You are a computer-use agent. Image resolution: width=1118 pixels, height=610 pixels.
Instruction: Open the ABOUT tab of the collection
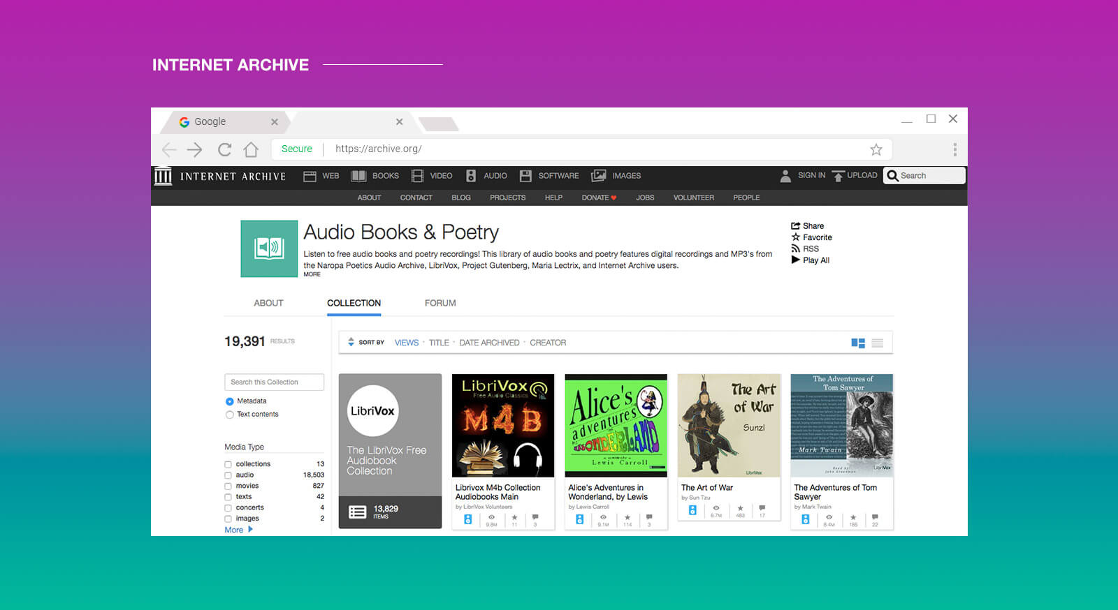(x=268, y=303)
